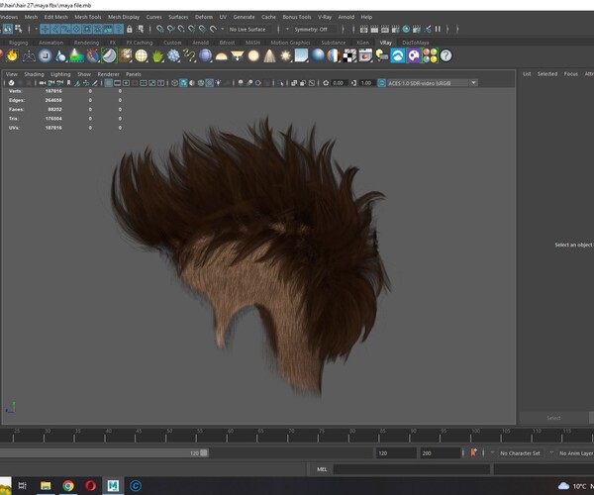Expand the No Anim Layer dropdown arrow
This screenshot has width=594, height=495.
(551, 452)
